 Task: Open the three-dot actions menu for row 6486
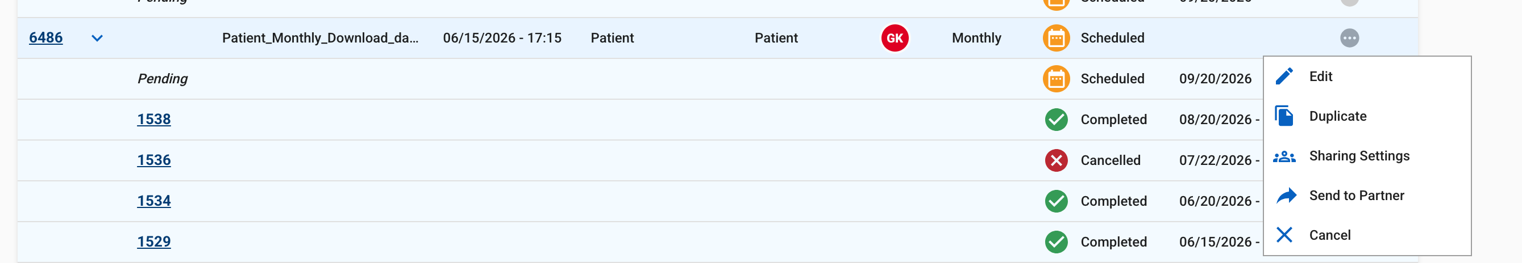point(1349,39)
